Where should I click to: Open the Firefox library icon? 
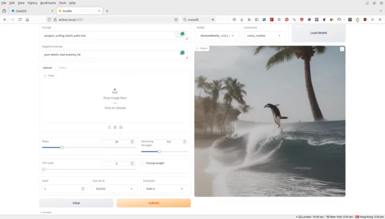pyautogui.click(x=249, y=20)
